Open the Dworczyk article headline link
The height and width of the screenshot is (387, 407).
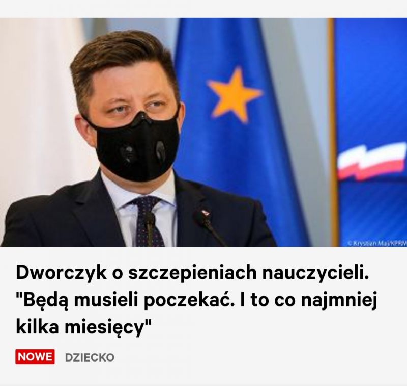click(197, 300)
